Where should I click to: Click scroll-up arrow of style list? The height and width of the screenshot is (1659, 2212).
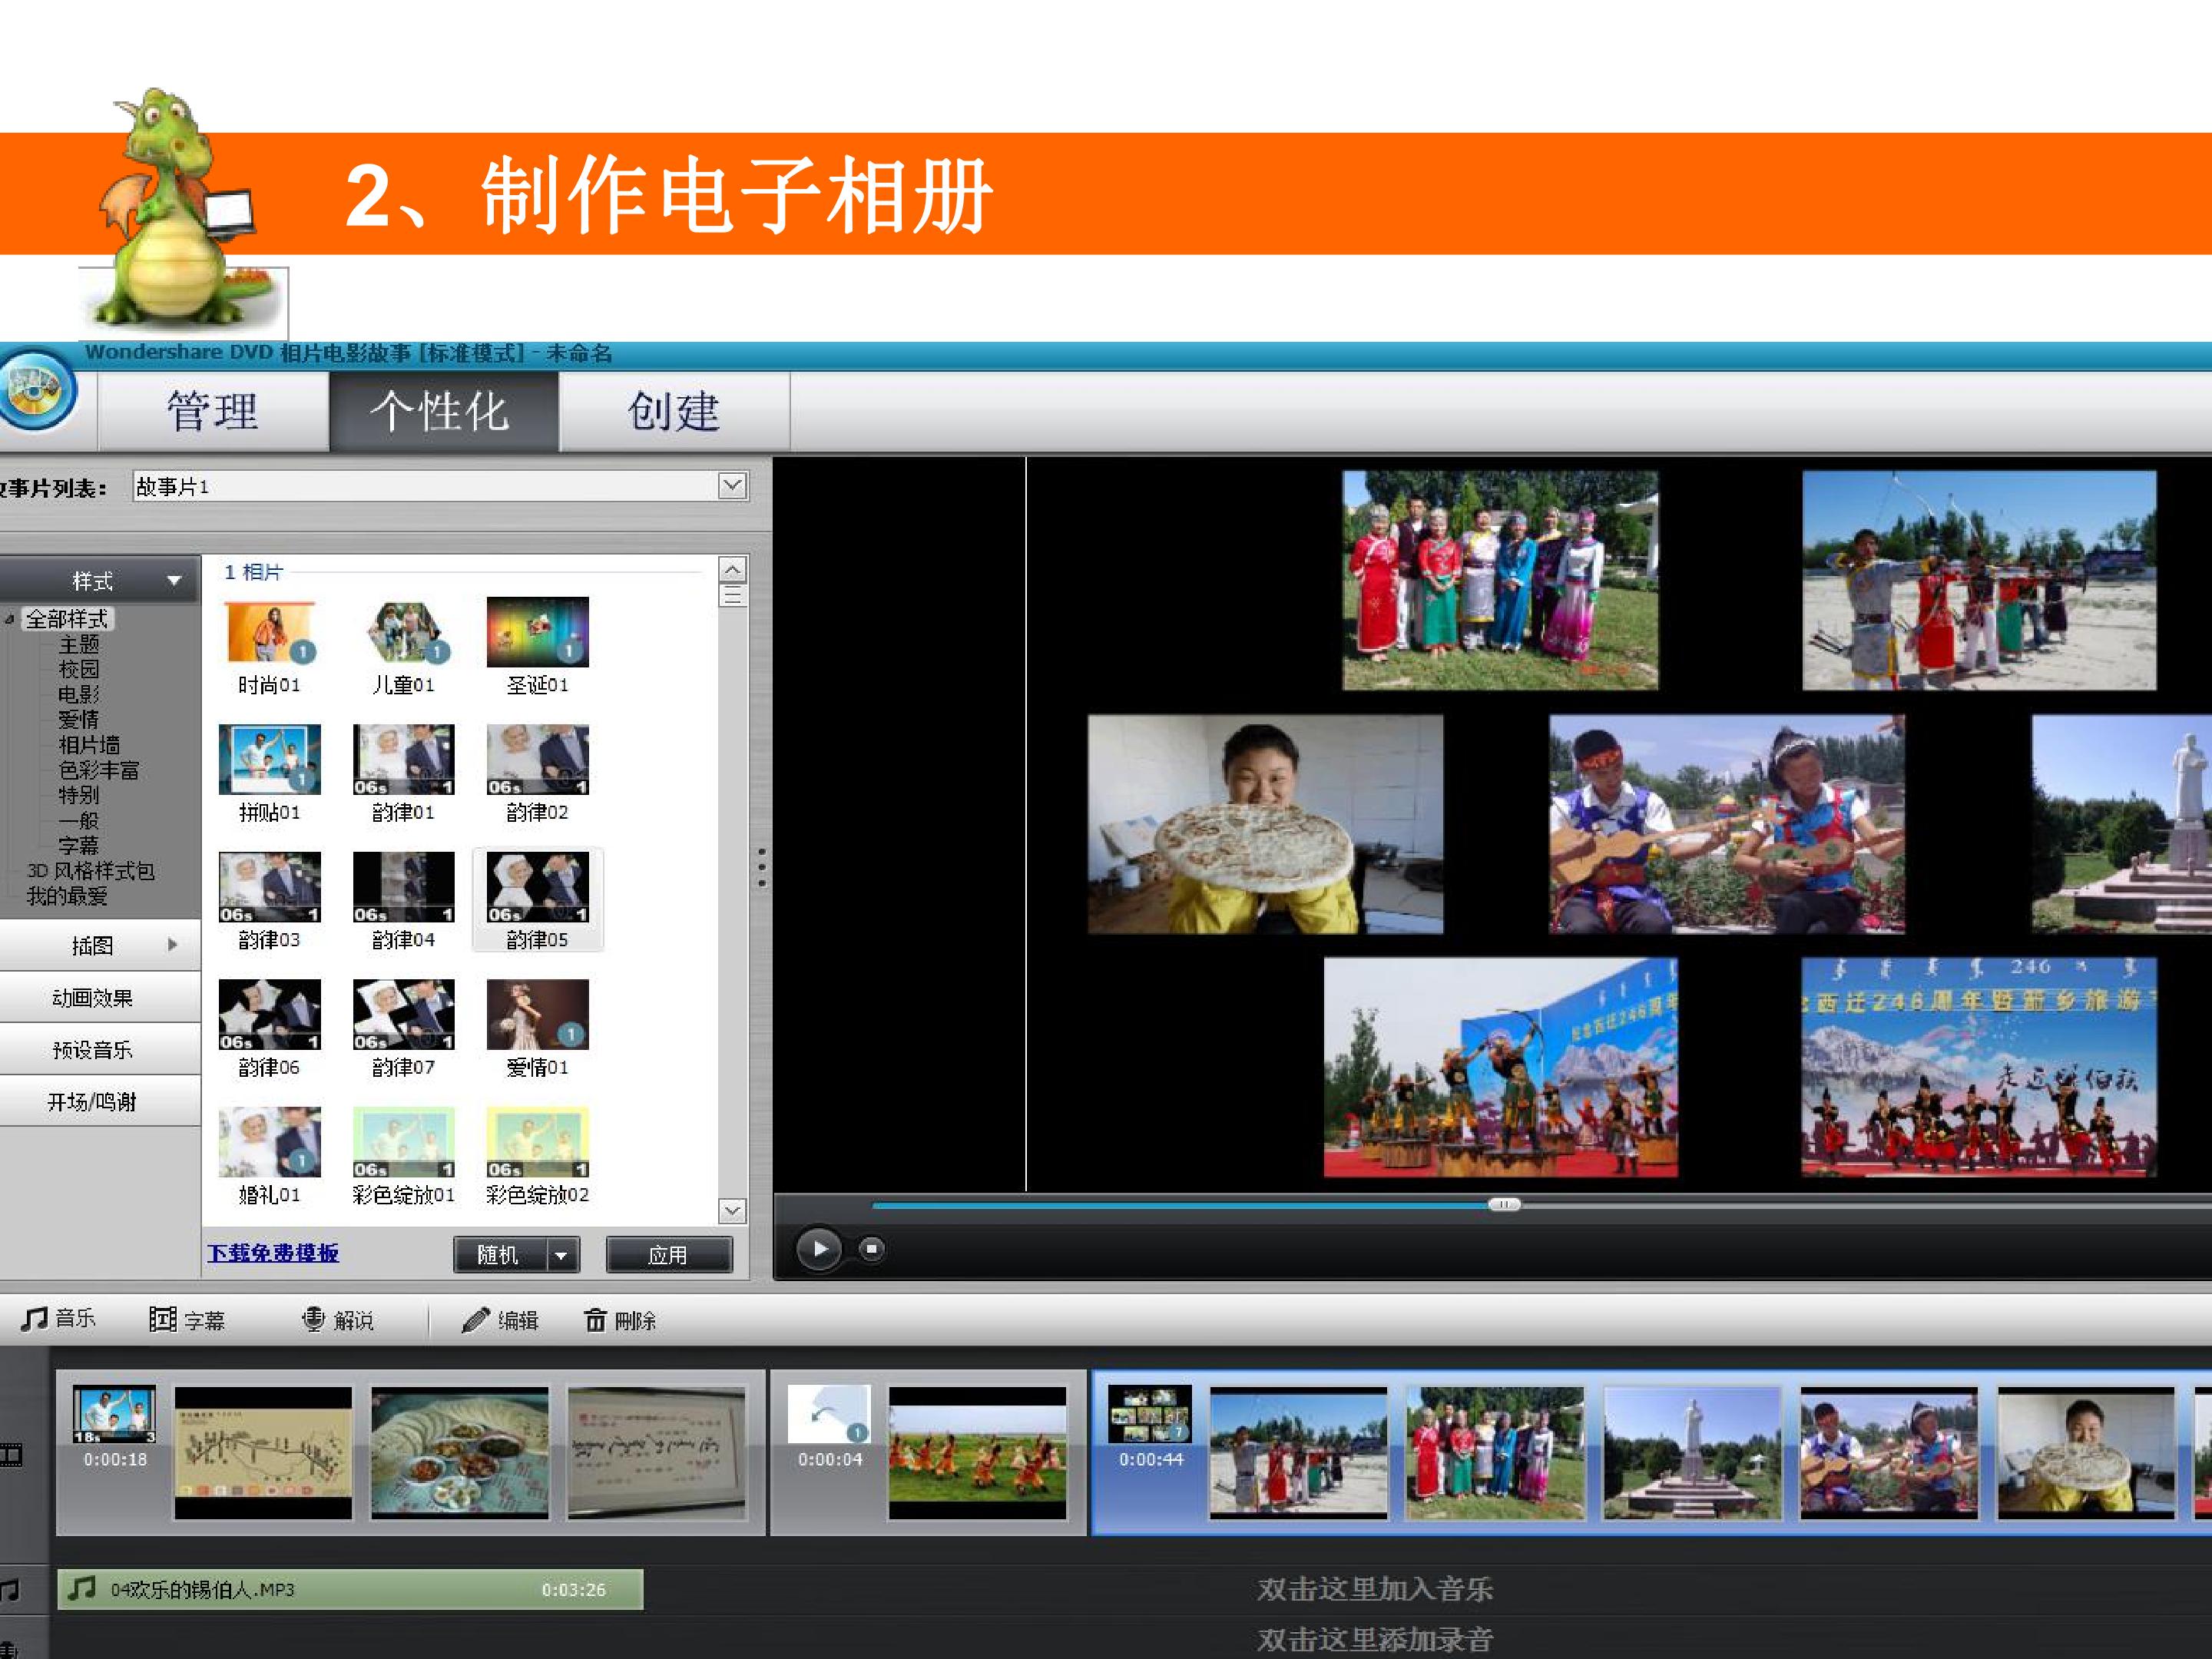(732, 570)
